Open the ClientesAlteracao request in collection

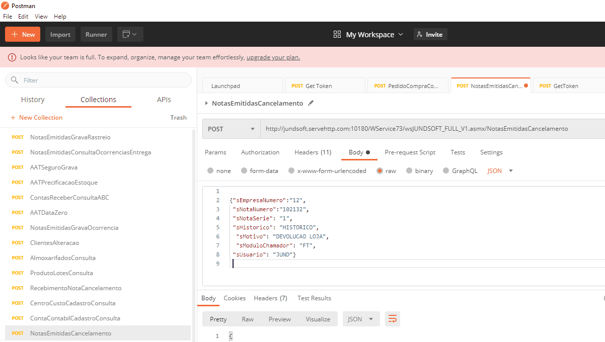(54, 242)
